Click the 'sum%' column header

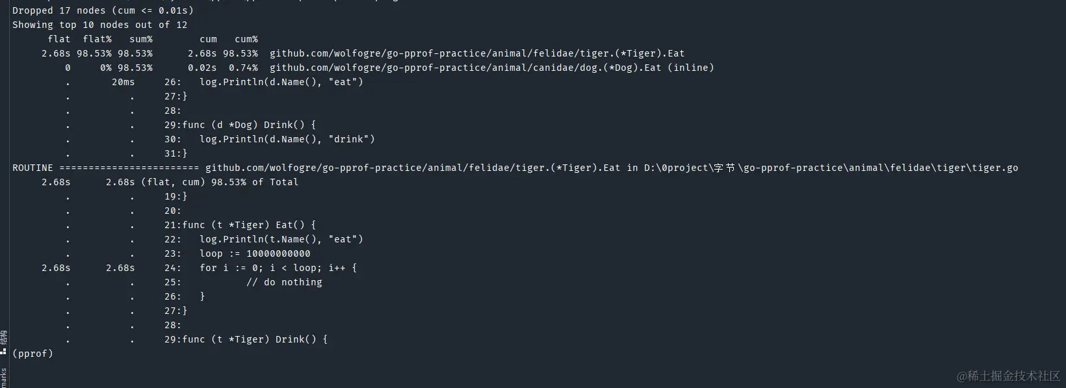tap(140, 39)
